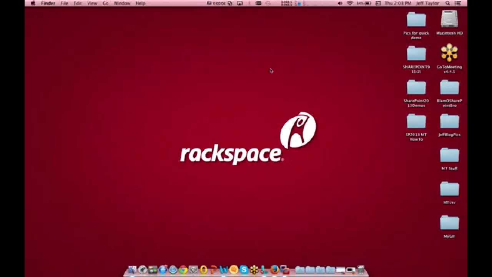Open the Apple menu

coord(33,3)
